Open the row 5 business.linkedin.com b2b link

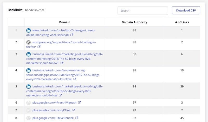64,91
